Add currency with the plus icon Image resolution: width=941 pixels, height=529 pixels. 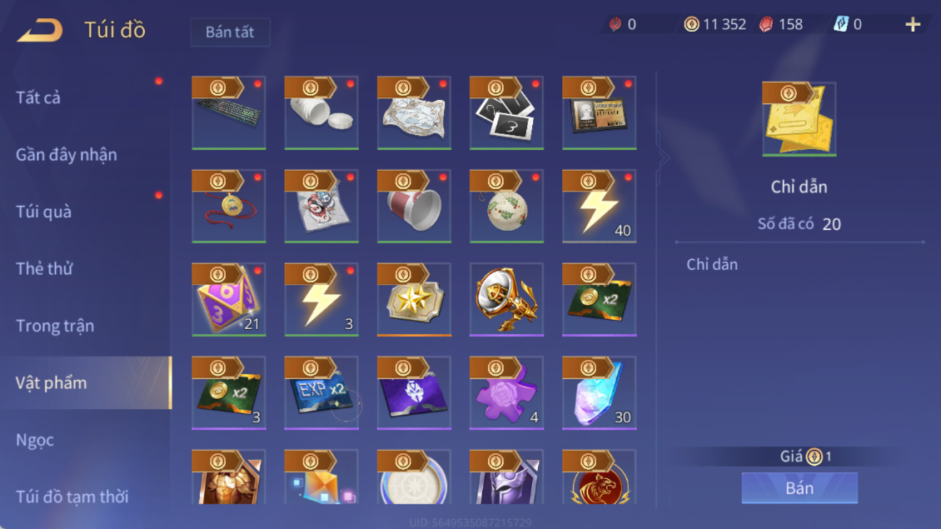click(913, 25)
